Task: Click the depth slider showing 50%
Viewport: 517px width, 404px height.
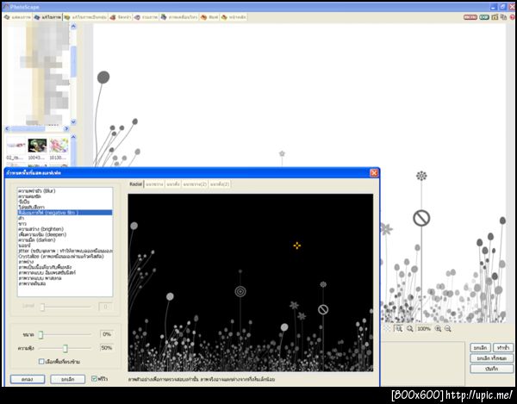Action: point(65,348)
